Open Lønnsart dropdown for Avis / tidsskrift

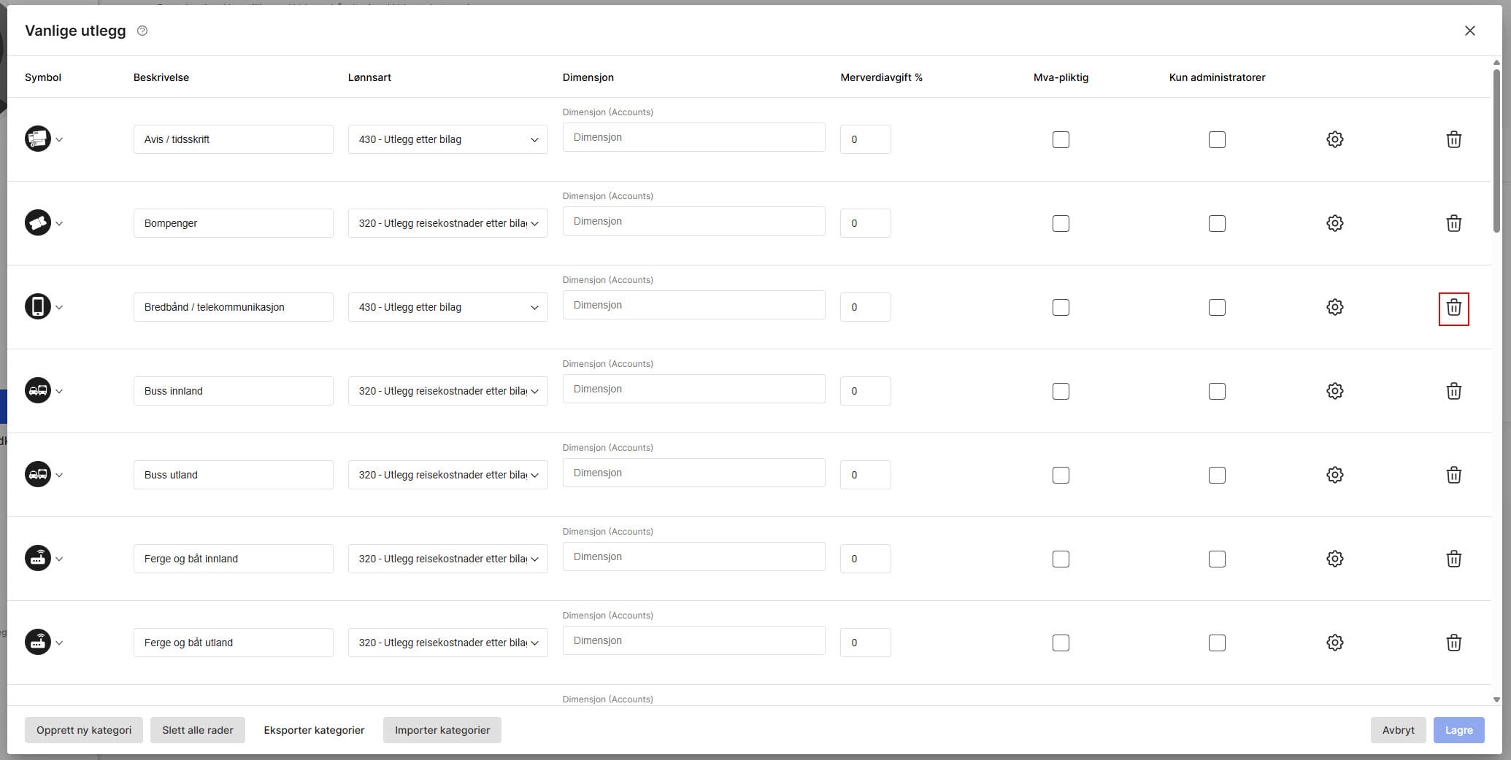tap(447, 139)
